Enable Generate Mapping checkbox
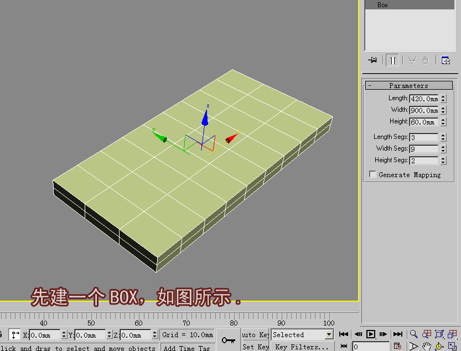 (x=372, y=174)
